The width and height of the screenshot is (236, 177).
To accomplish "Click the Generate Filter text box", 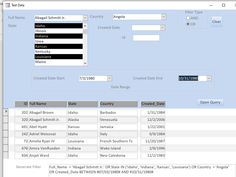I will 142,171.
